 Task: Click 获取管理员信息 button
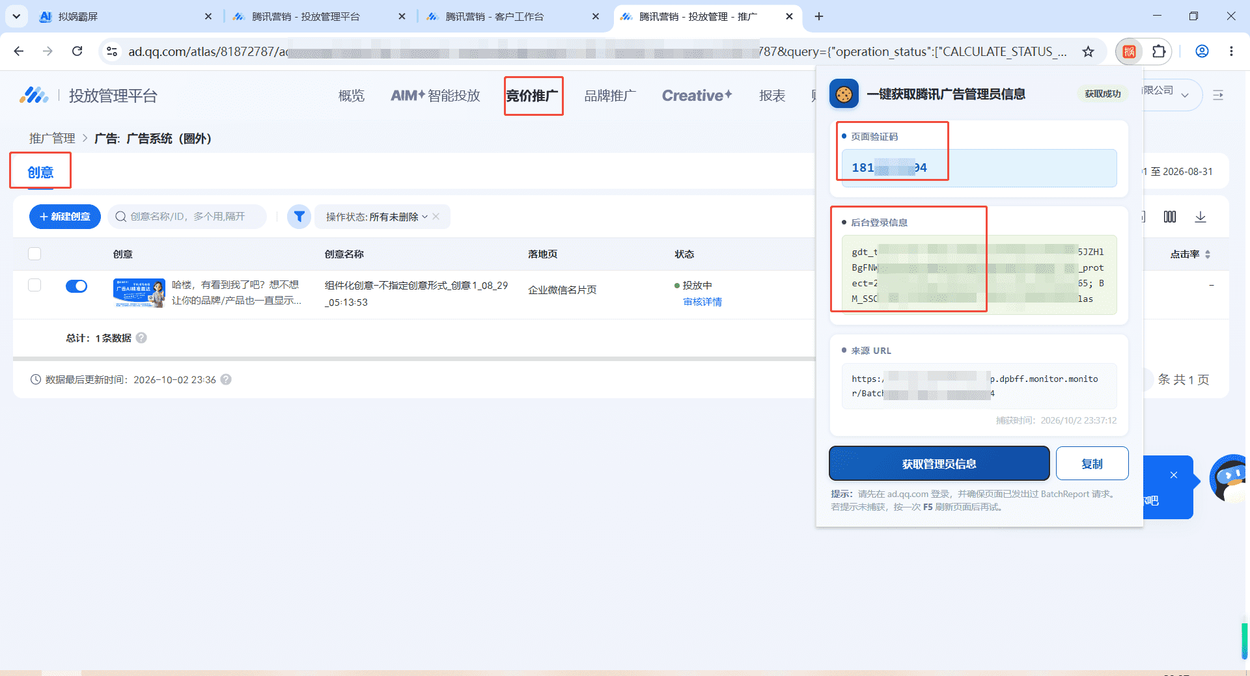[x=939, y=464]
